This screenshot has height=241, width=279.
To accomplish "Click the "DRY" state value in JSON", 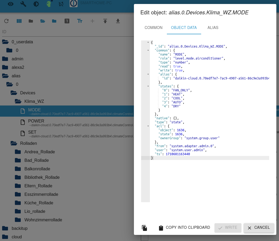I will (x=176, y=106).
